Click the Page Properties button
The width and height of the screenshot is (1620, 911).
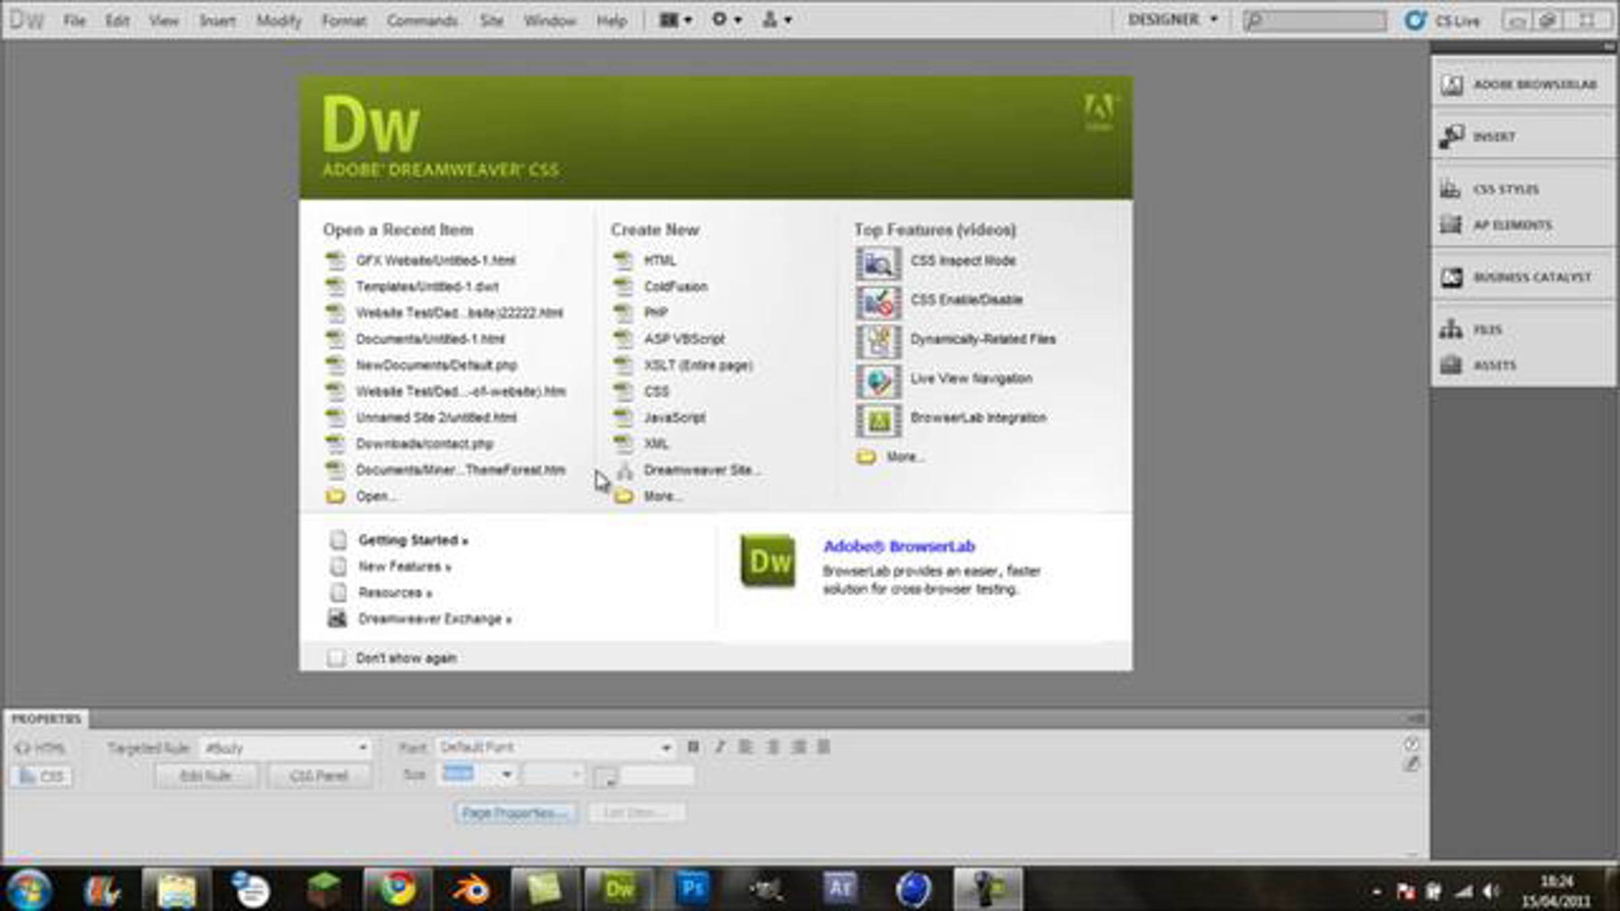[x=515, y=813]
